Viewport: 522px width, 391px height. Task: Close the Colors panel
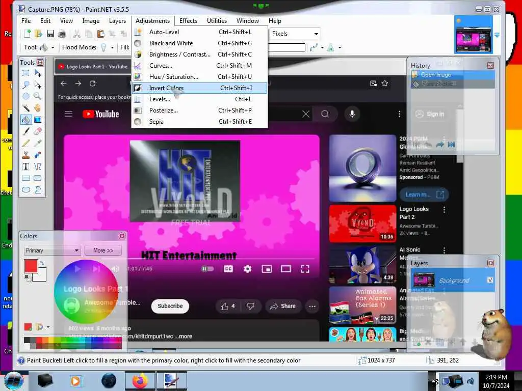tap(122, 236)
